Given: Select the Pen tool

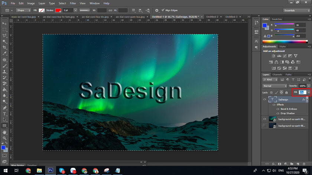Looking at the screenshot, I should coord(4,108).
